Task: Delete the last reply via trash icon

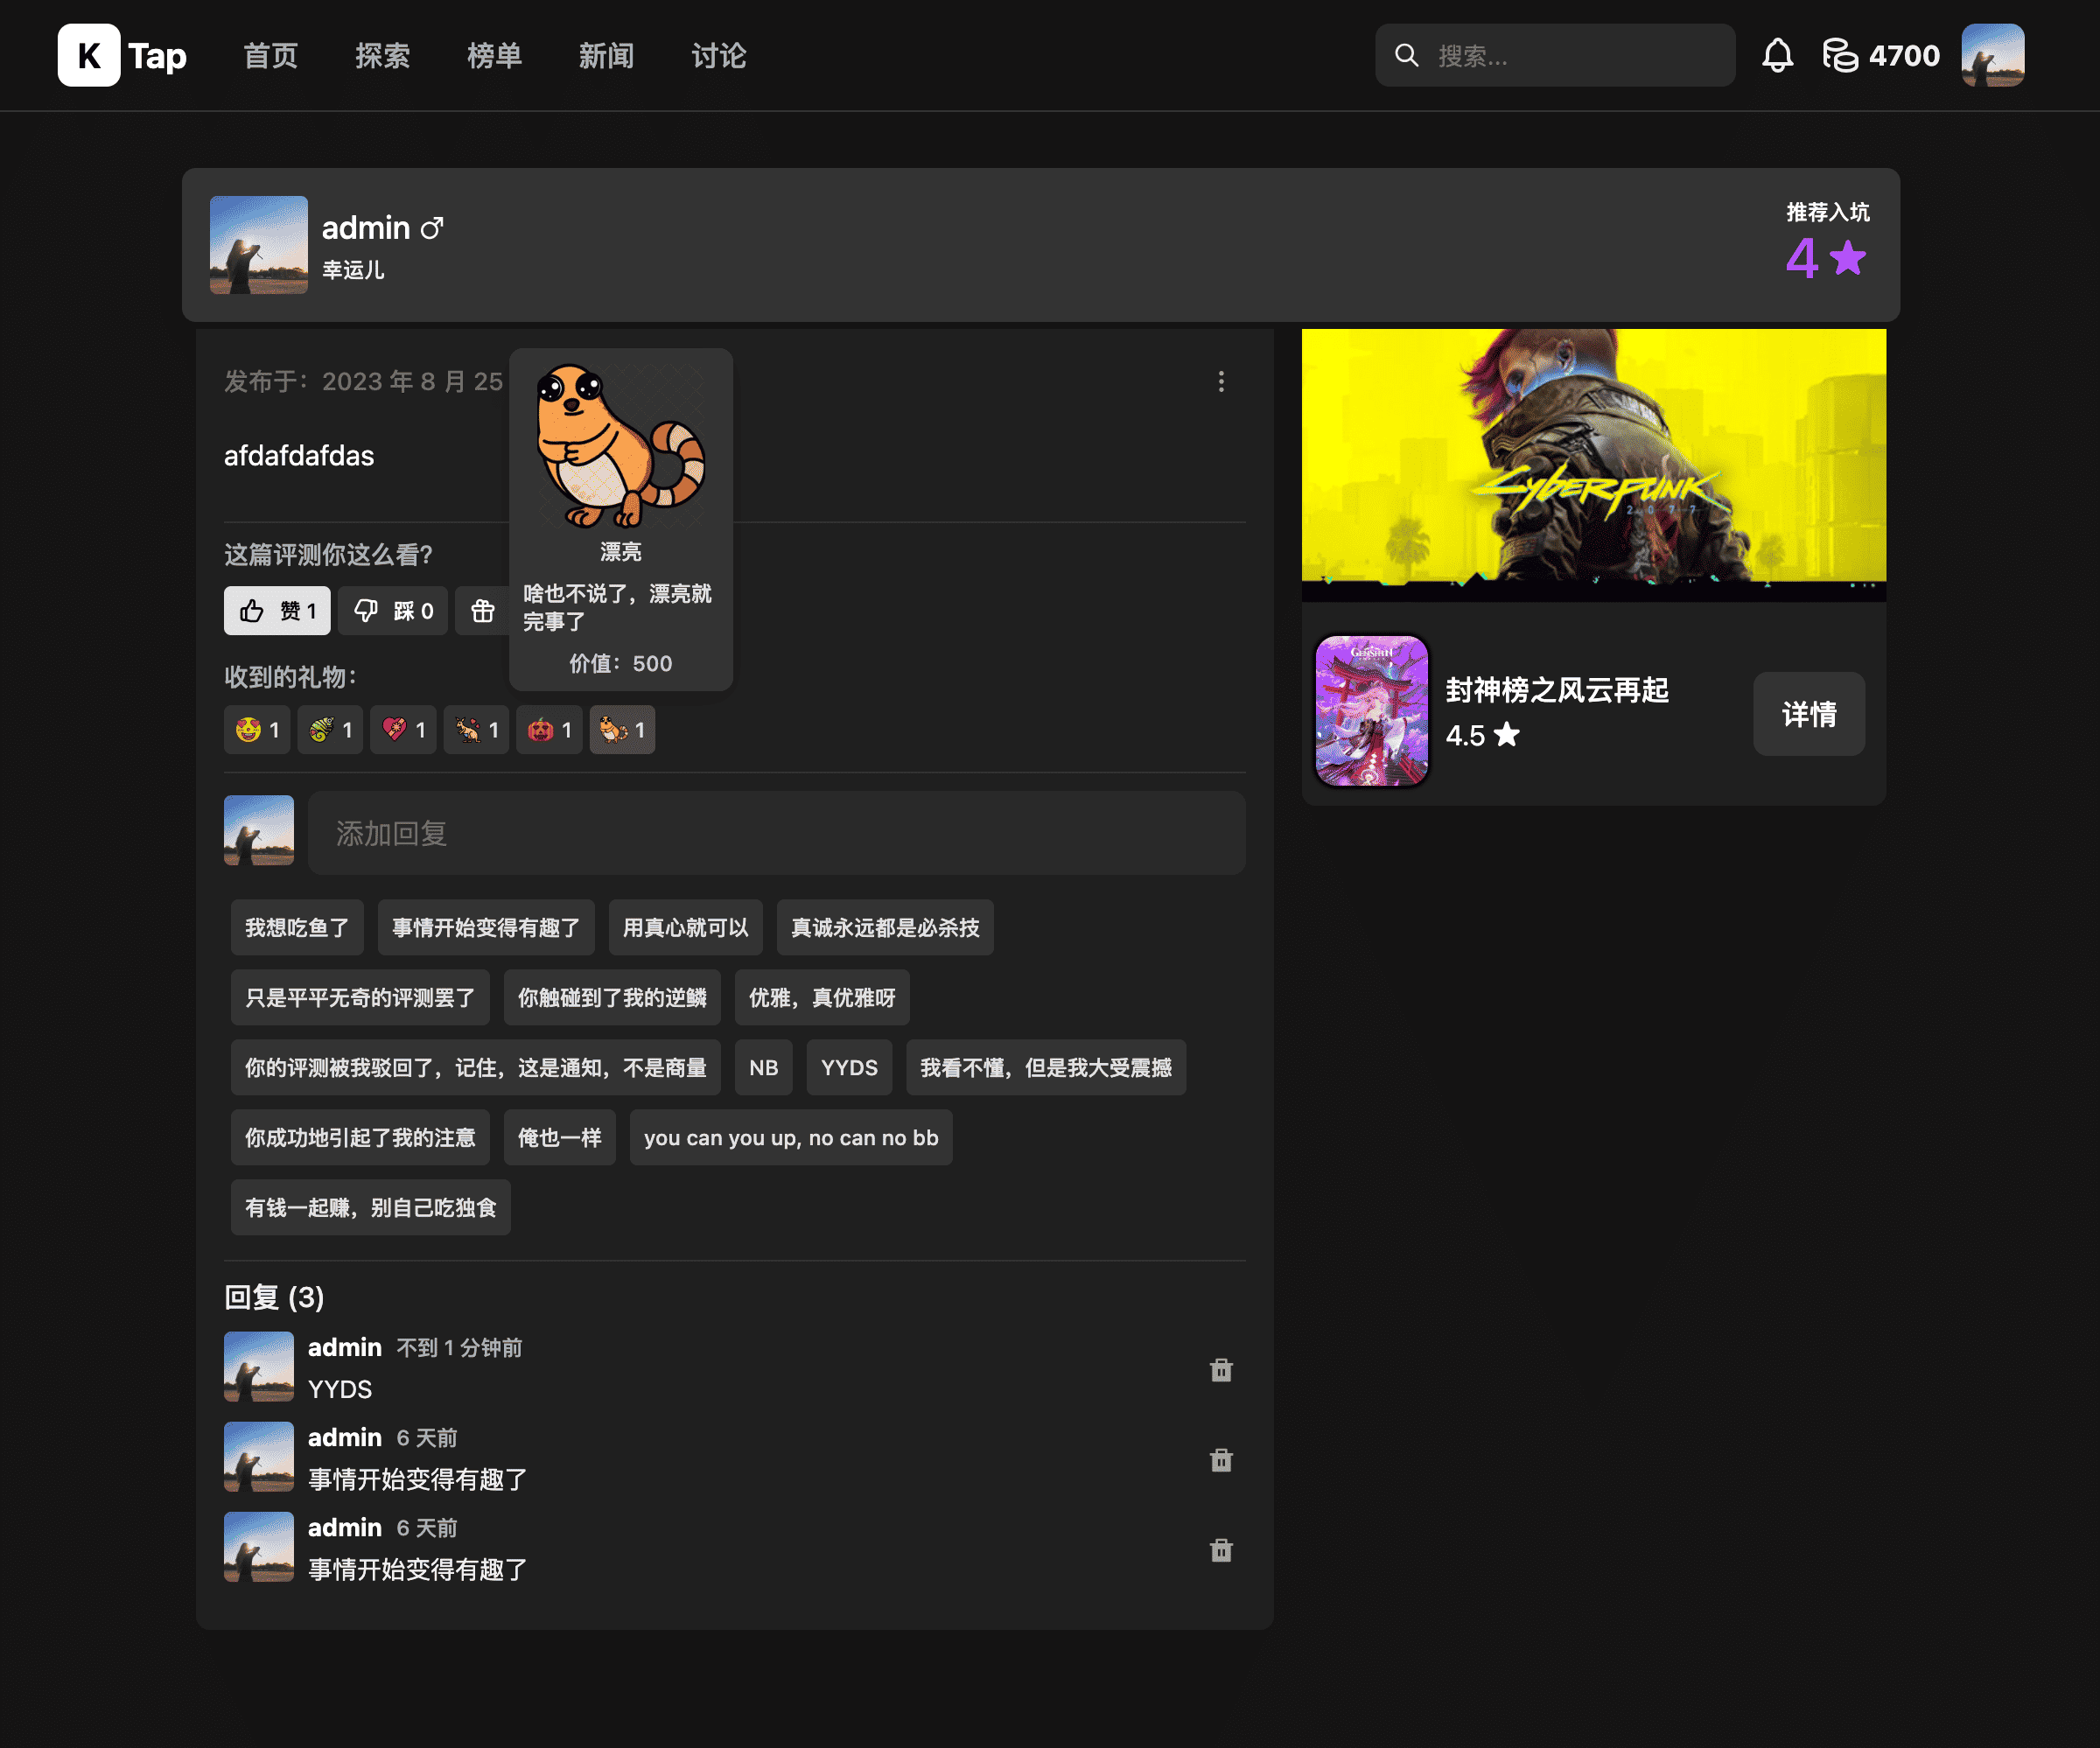Action: pyautogui.click(x=1221, y=1550)
